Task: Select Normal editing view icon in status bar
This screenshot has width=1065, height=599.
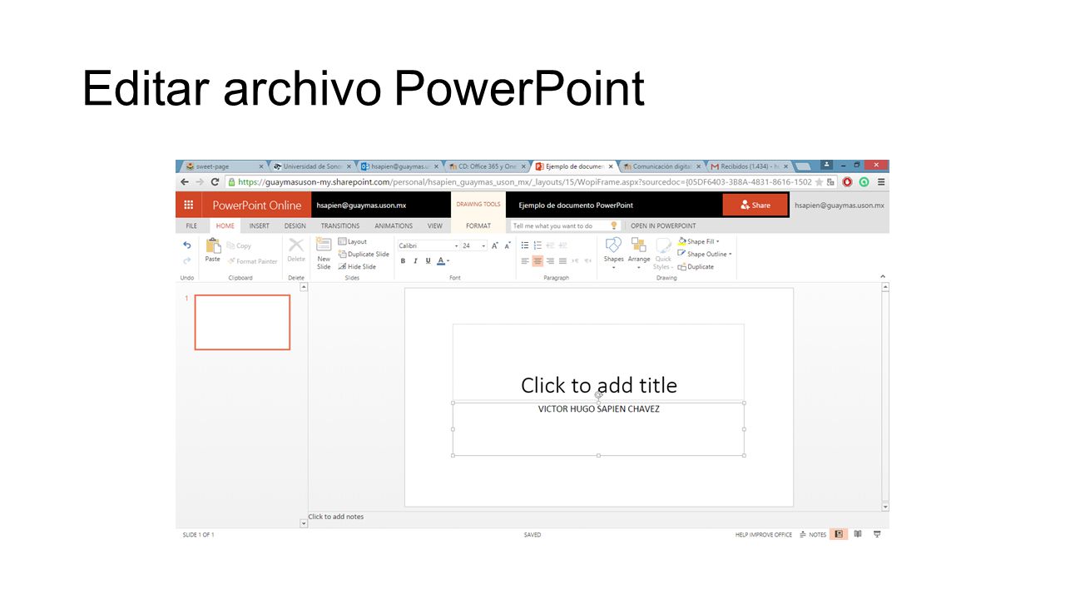Action: [x=839, y=534]
